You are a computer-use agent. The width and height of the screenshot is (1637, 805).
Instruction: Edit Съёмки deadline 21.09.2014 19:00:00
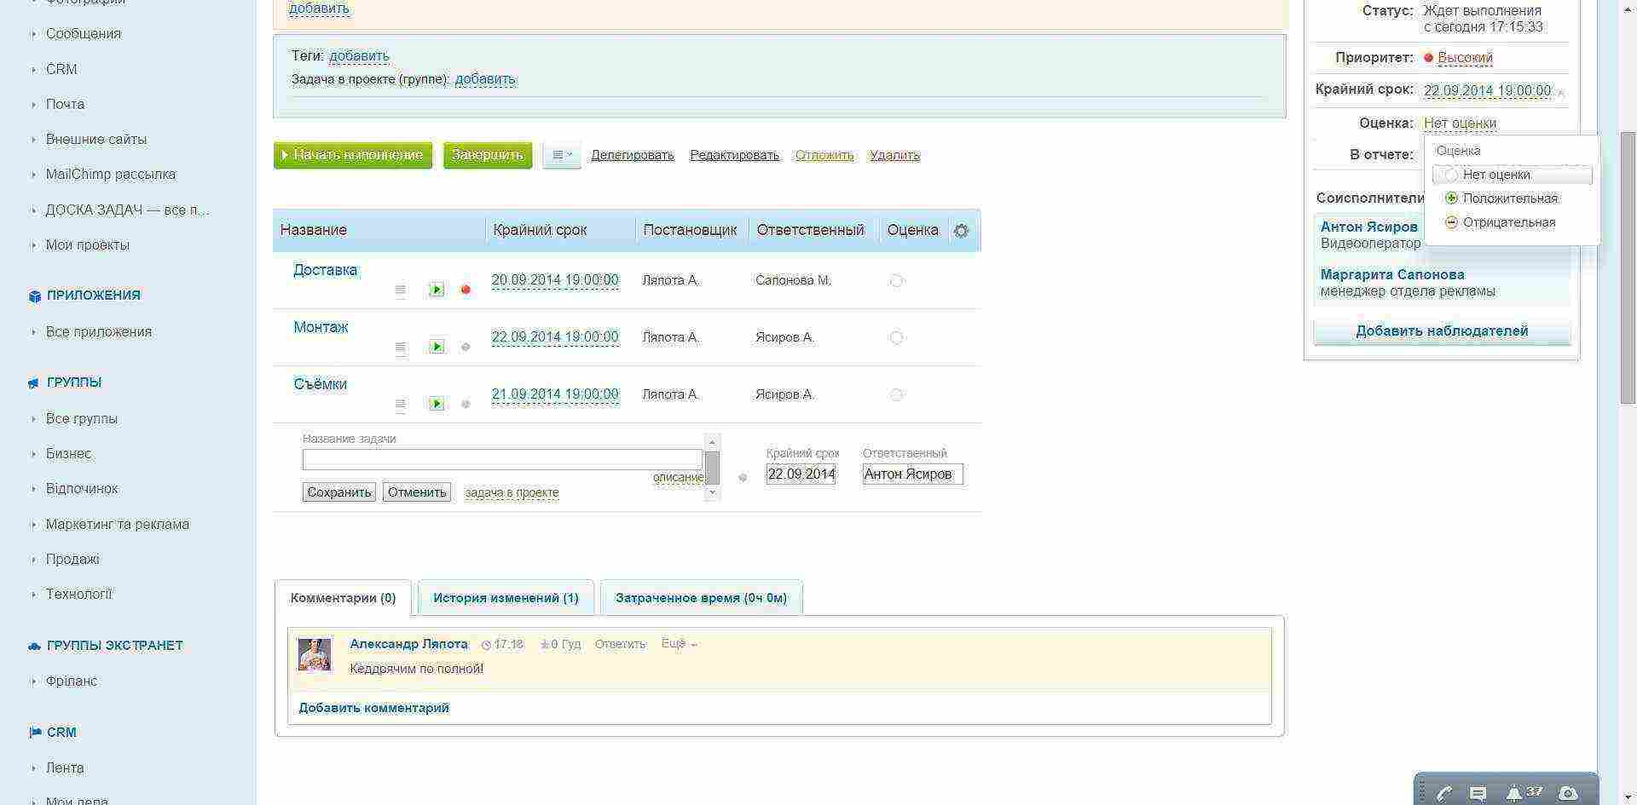coord(555,394)
